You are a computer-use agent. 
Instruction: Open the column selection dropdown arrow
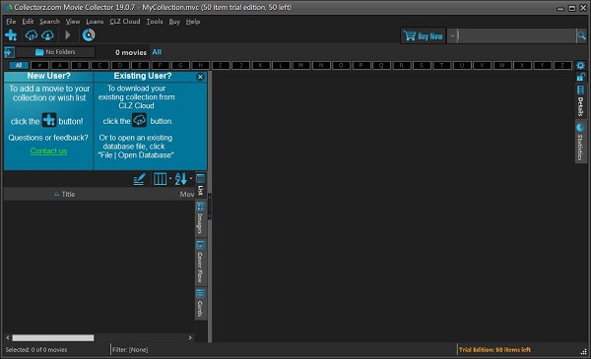click(x=170, y=179)
